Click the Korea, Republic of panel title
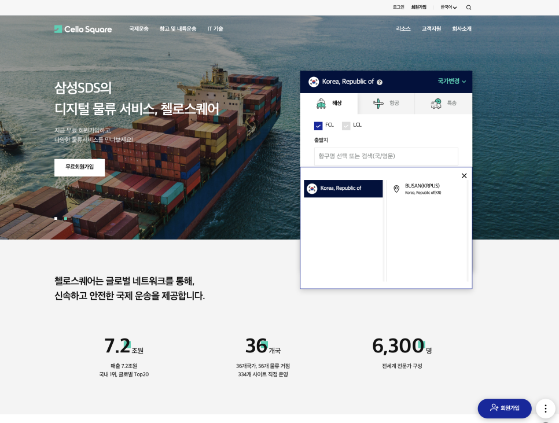The height and width of the screenshot is (423, 559). (x=348, y=82)
